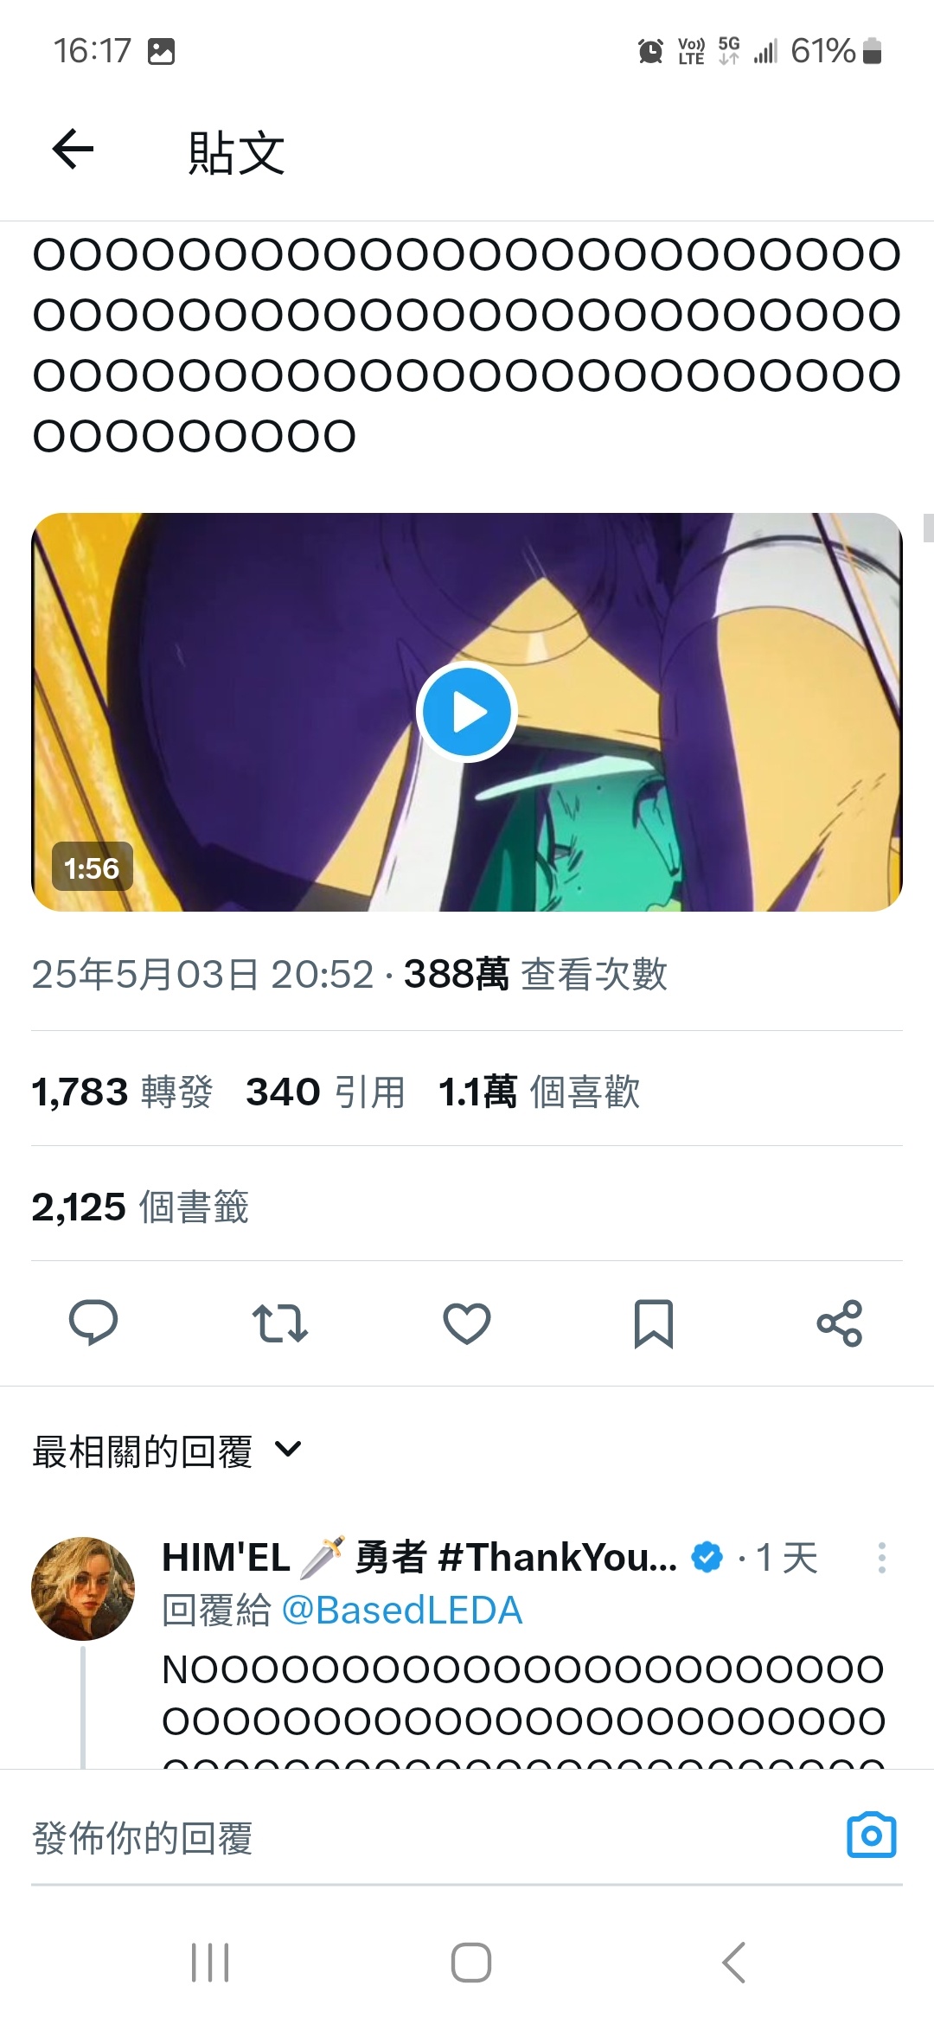View the 1.1萬 個喜歡 likes list

(x=540, y=1092)
